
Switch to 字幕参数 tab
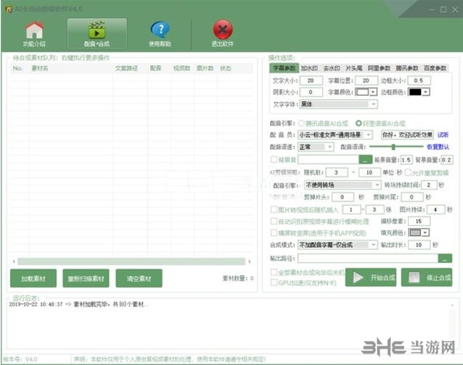point(284,68)
